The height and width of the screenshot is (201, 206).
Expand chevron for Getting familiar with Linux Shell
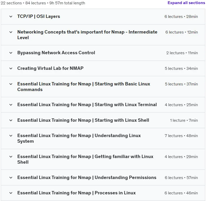pos(11,157)
